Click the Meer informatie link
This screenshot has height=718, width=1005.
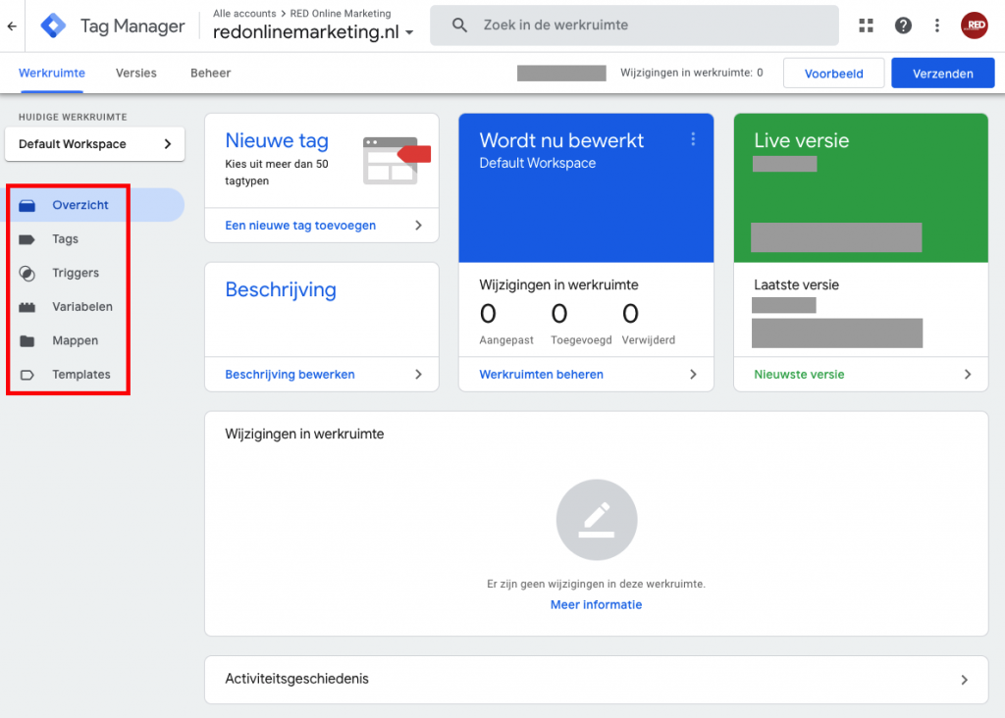tap(596, 605)
